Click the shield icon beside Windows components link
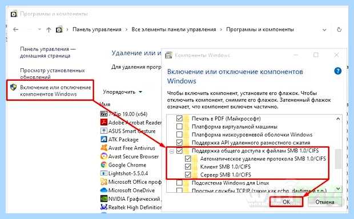The width and height of the screenshot is (354, 219). 14,87
